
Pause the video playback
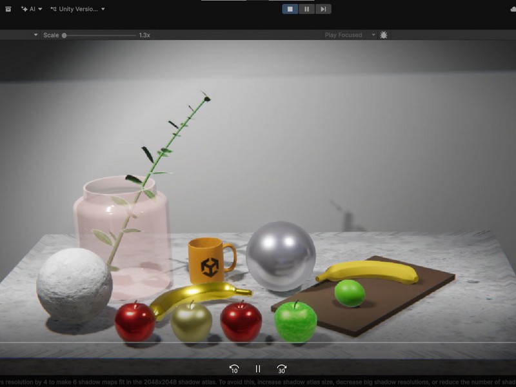tap(258, 369)
